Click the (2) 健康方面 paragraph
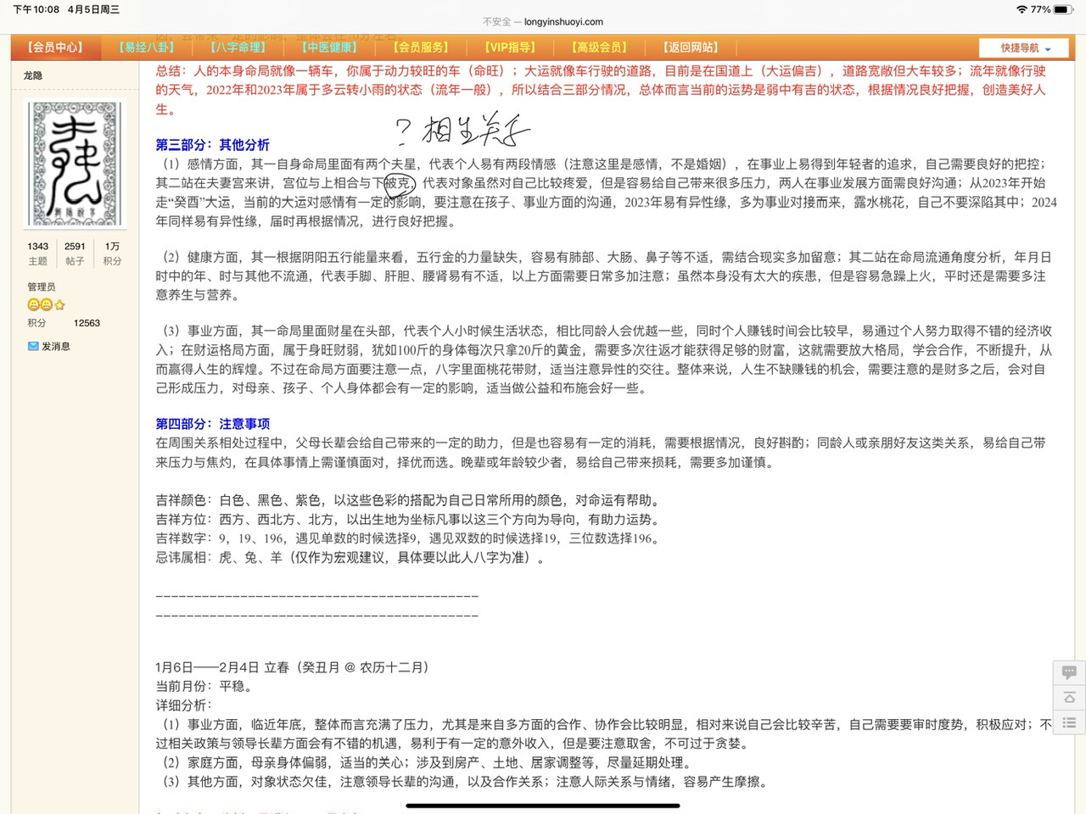The image size is (1086, 814). [603, 276]
